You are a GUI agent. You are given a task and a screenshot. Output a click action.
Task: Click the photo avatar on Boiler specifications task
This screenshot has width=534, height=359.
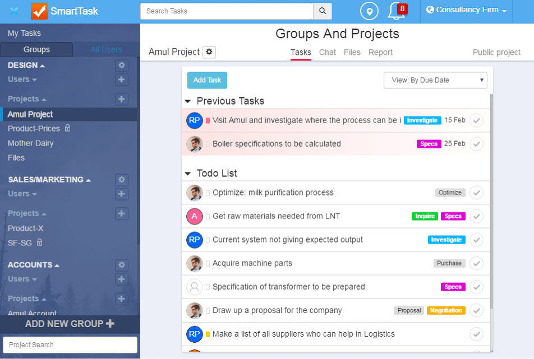[195, 144]
